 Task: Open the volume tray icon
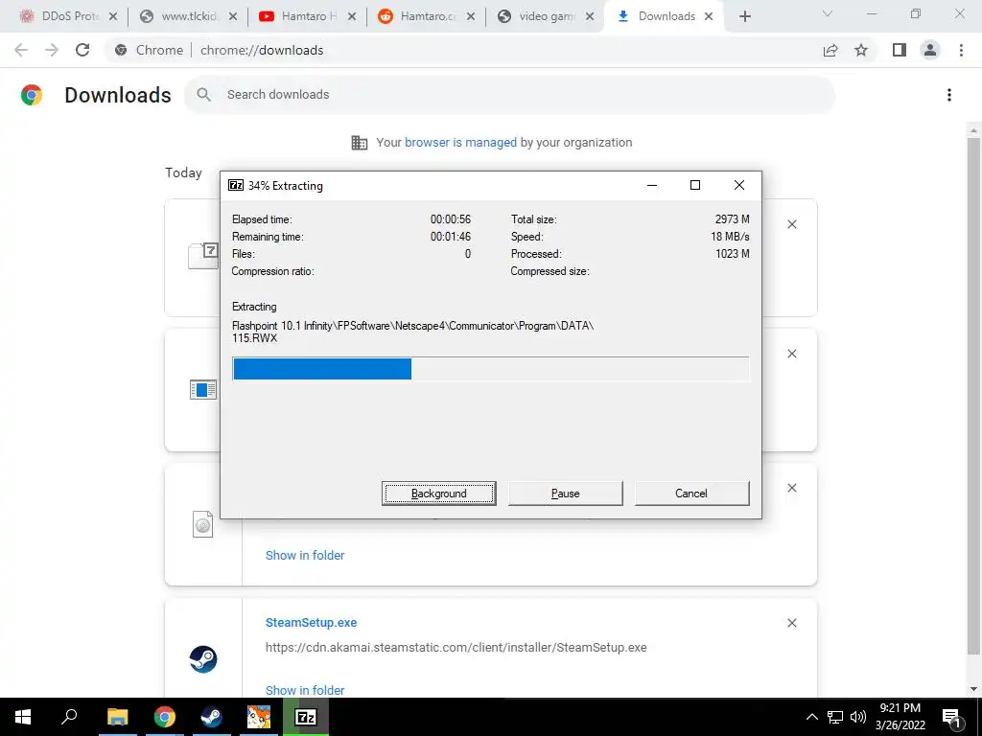858,717
